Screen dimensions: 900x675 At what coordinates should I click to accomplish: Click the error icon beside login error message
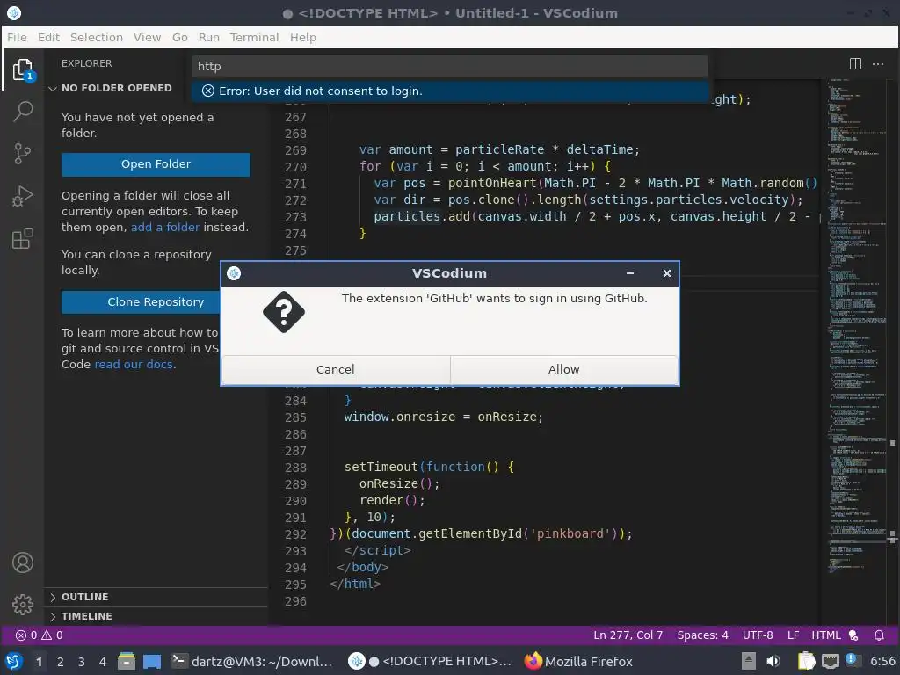208,91
